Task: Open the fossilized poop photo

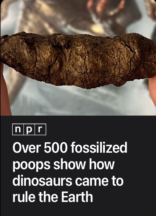Action: click(78, 58)
